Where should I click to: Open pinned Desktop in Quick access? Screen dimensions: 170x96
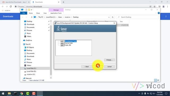(29, 21)
